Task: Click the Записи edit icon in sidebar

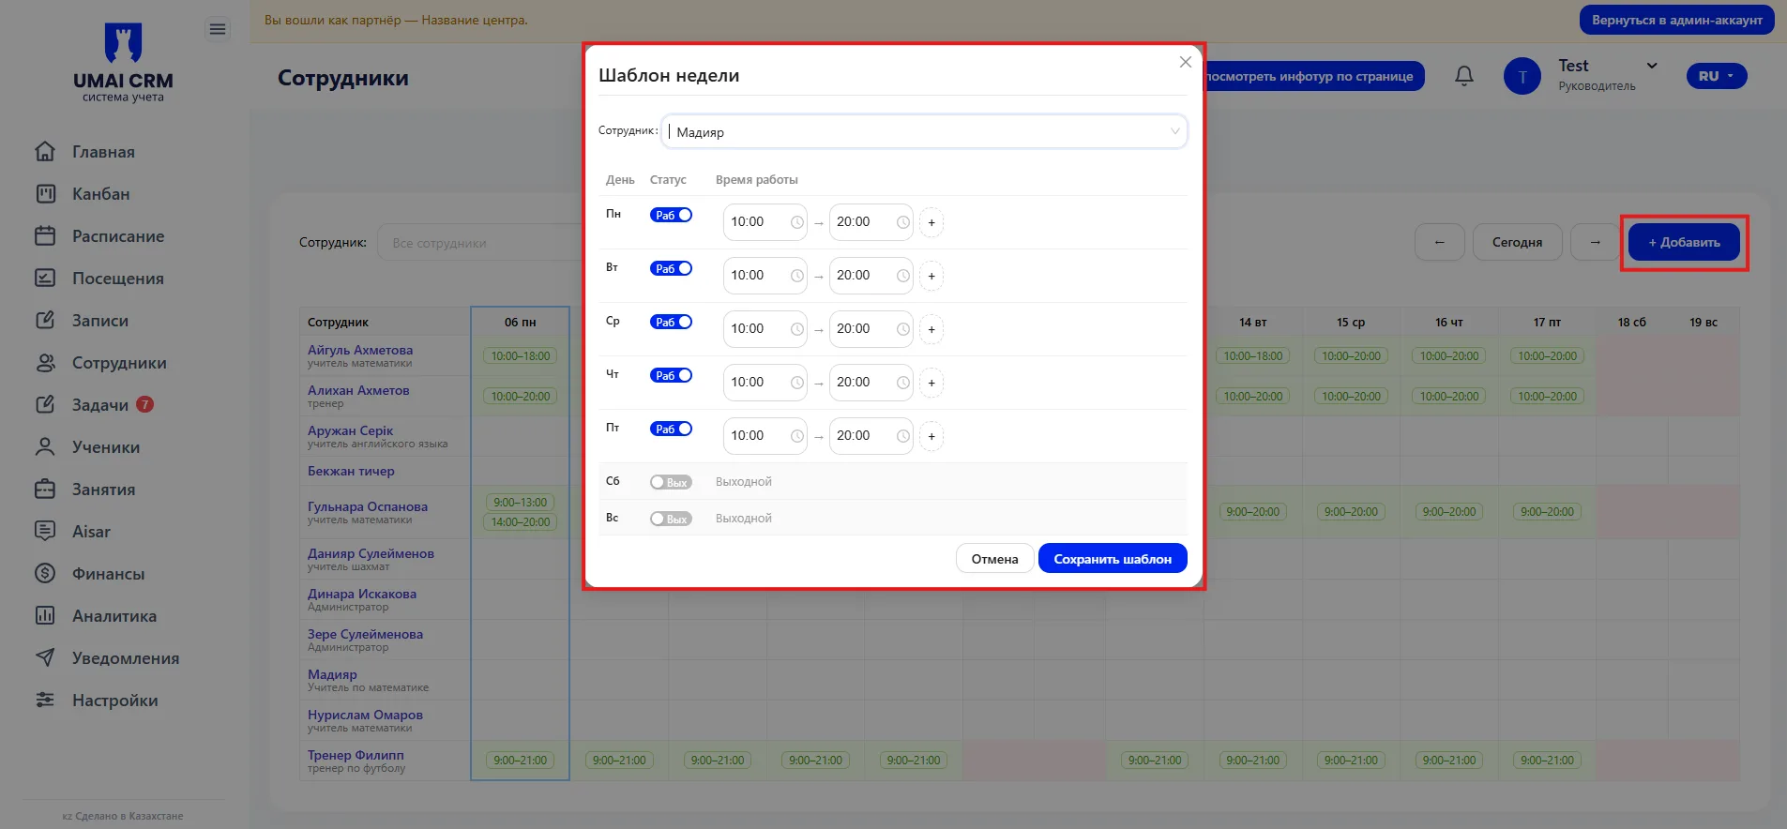Action: pyautogui.click(x=45, y=320)
